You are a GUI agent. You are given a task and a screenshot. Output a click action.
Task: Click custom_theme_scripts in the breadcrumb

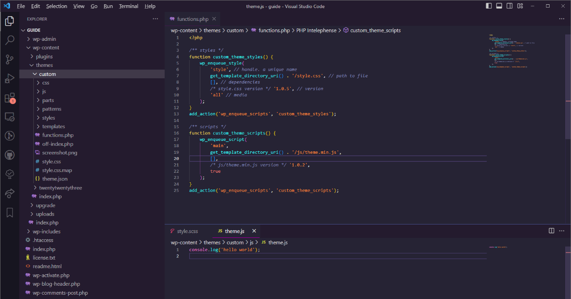pos(375,30)
